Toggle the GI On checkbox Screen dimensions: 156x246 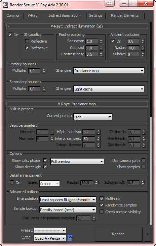[10, 35]
